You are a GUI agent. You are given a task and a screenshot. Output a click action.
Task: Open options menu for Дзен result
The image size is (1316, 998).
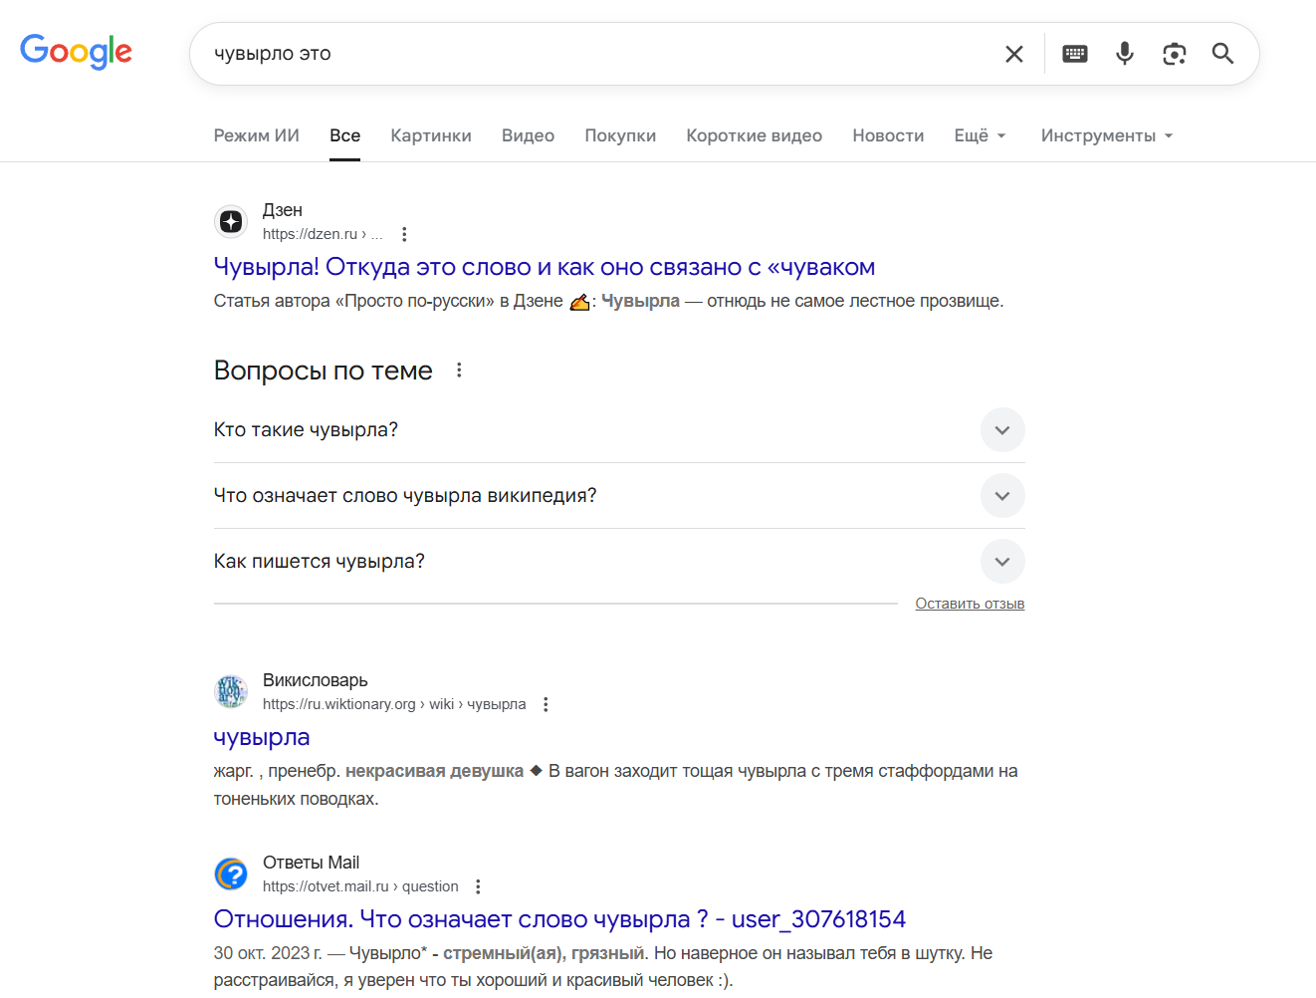pos(404,234)
